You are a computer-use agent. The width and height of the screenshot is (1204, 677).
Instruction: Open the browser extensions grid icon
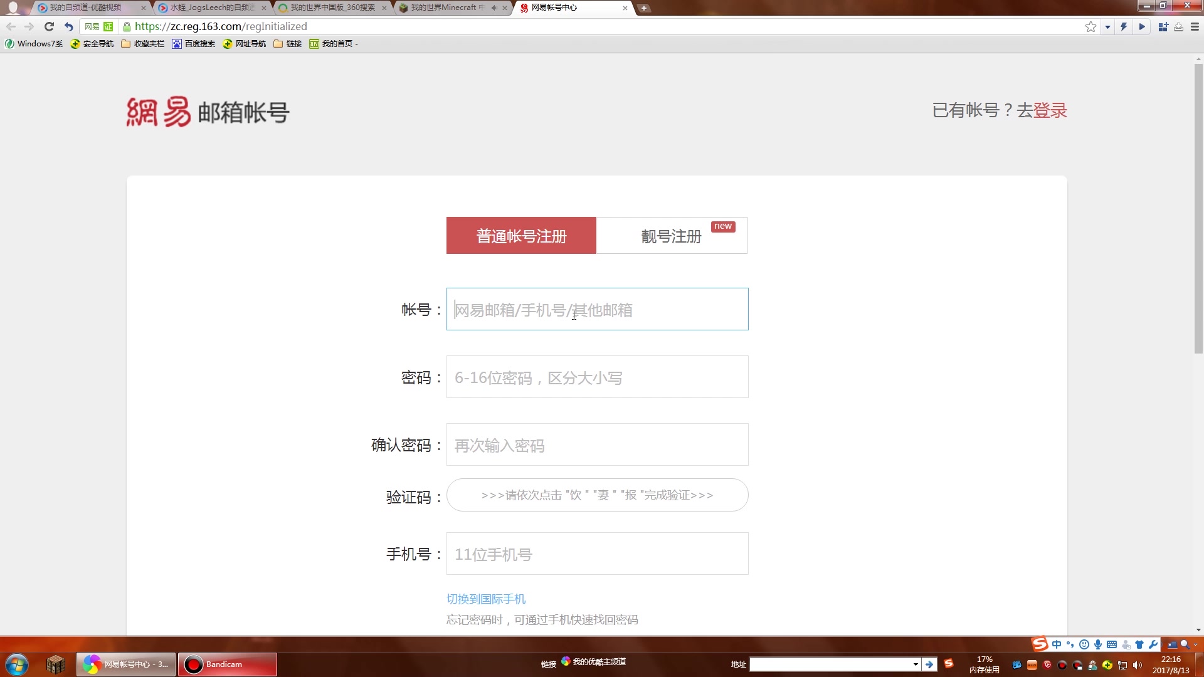(1163, 26)
